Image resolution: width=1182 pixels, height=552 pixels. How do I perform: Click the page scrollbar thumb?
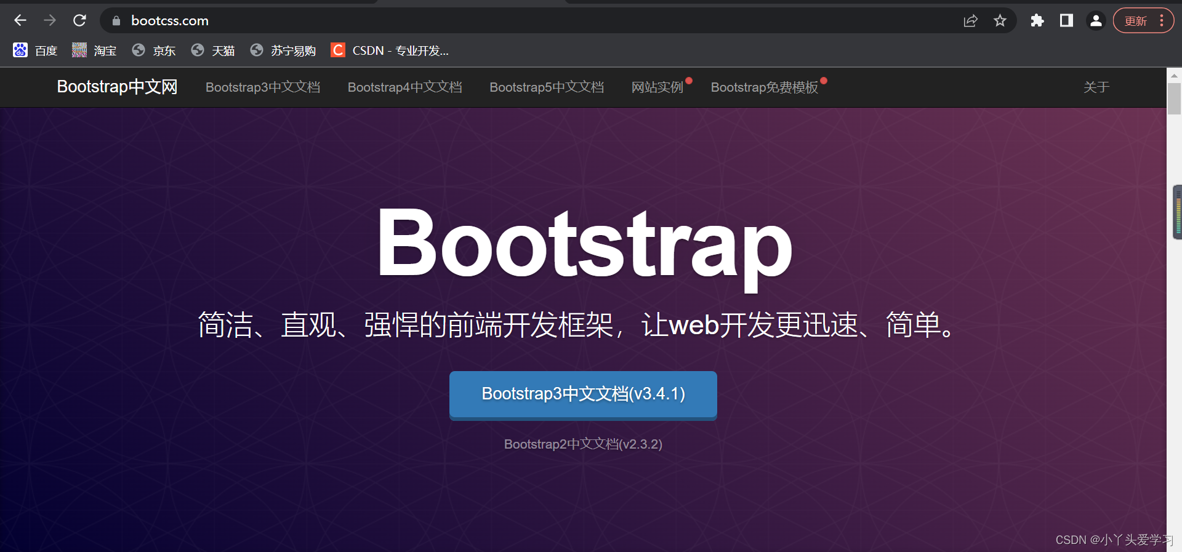1175,98
